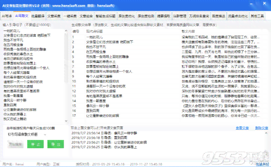
Task: Select 我又在纸上舞动 in the left input list
Action: (x=15, y=119)
